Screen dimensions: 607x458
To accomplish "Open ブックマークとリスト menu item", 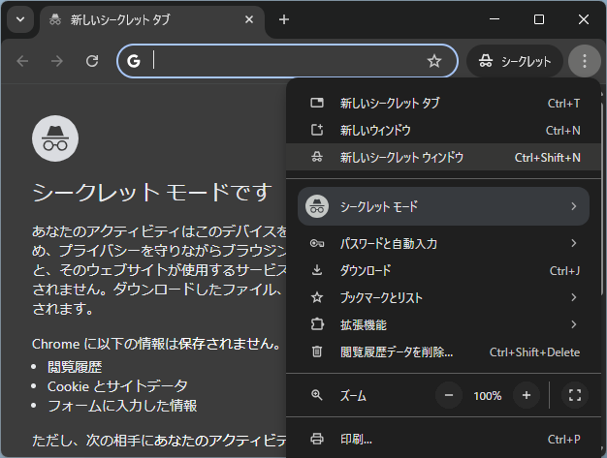I will click(x=443, y=297).
